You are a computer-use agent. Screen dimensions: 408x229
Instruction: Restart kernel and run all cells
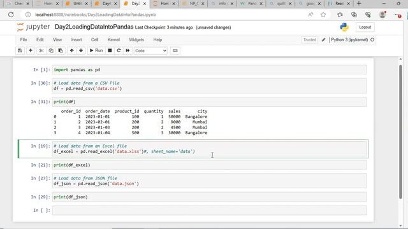127,51
